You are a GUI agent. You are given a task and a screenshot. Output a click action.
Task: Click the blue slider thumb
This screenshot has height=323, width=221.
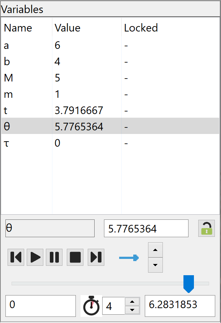coord(188,283)
